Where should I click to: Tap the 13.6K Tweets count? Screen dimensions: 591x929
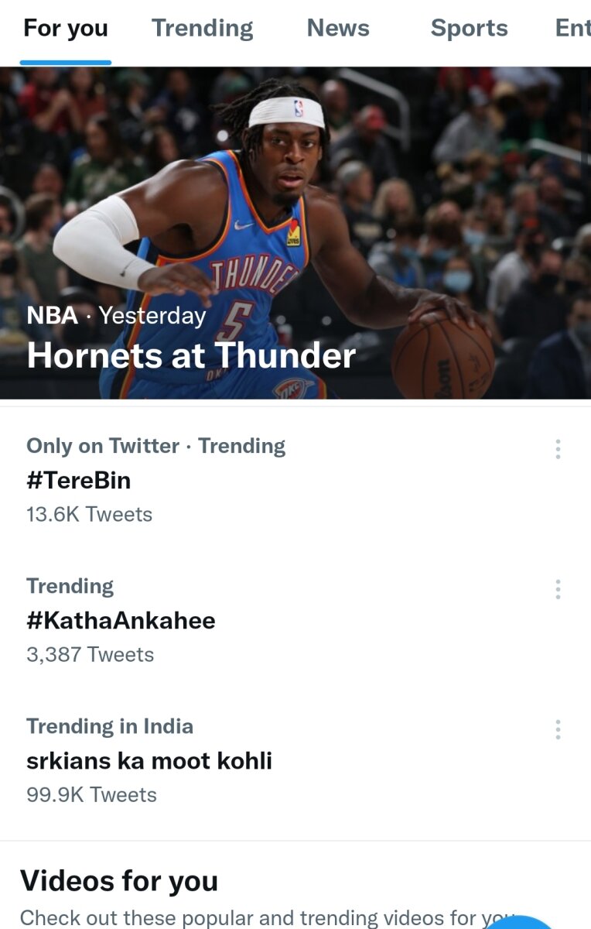pos(89,514)
